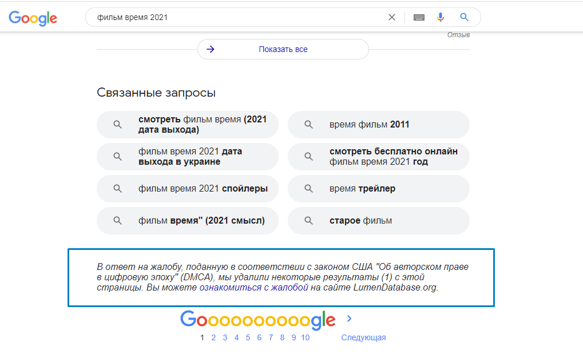
Task: Click the 'Отзыв' feedback link
Action: pos(458,34)
